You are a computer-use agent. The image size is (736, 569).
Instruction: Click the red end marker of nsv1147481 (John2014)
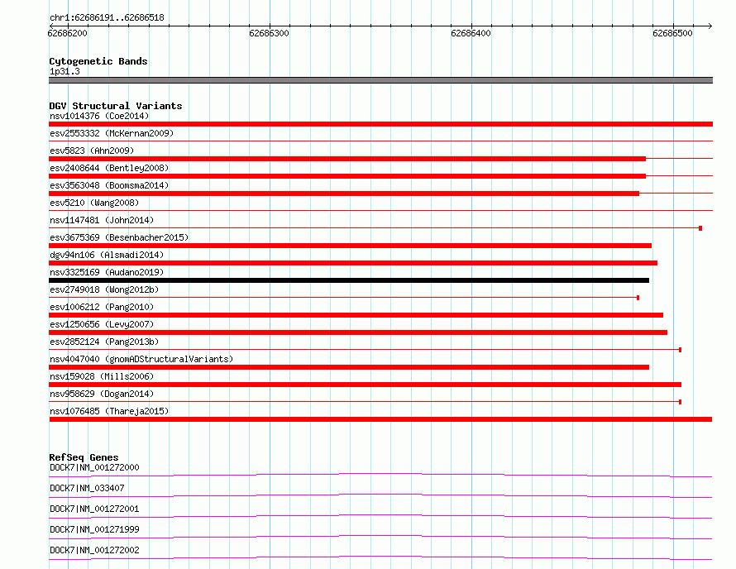click(x=700, y=228)
